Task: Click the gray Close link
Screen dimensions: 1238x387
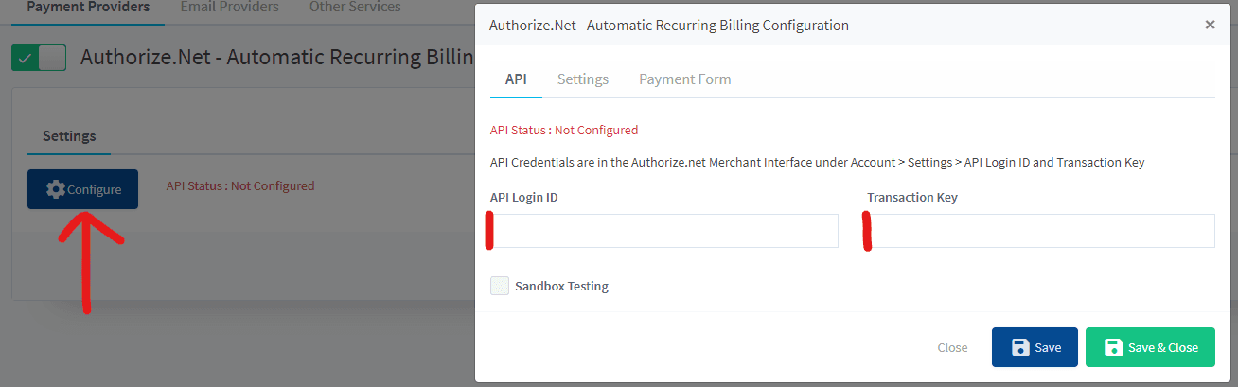Action: pyautogui.click(x=952, y=347)
